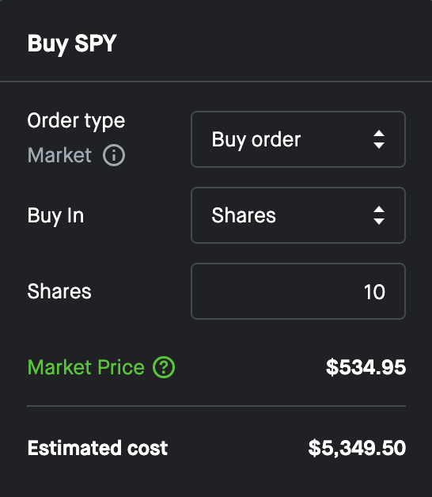
Task: Click the Estimated cost label
Action: pos(97,448)
